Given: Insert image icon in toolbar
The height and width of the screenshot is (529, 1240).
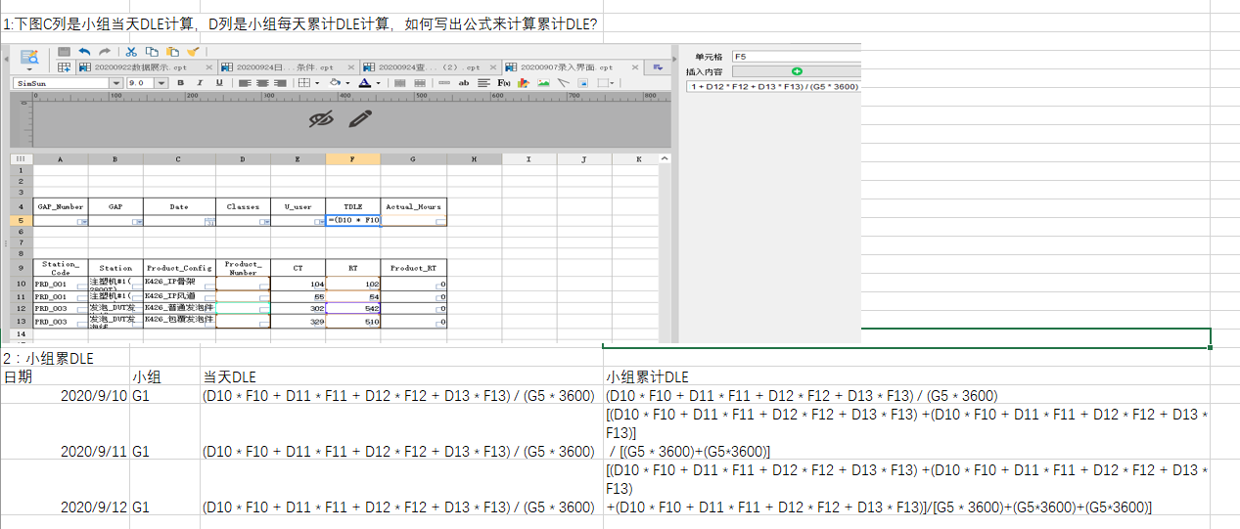Looking at the screenshot, I should point(543,83).
